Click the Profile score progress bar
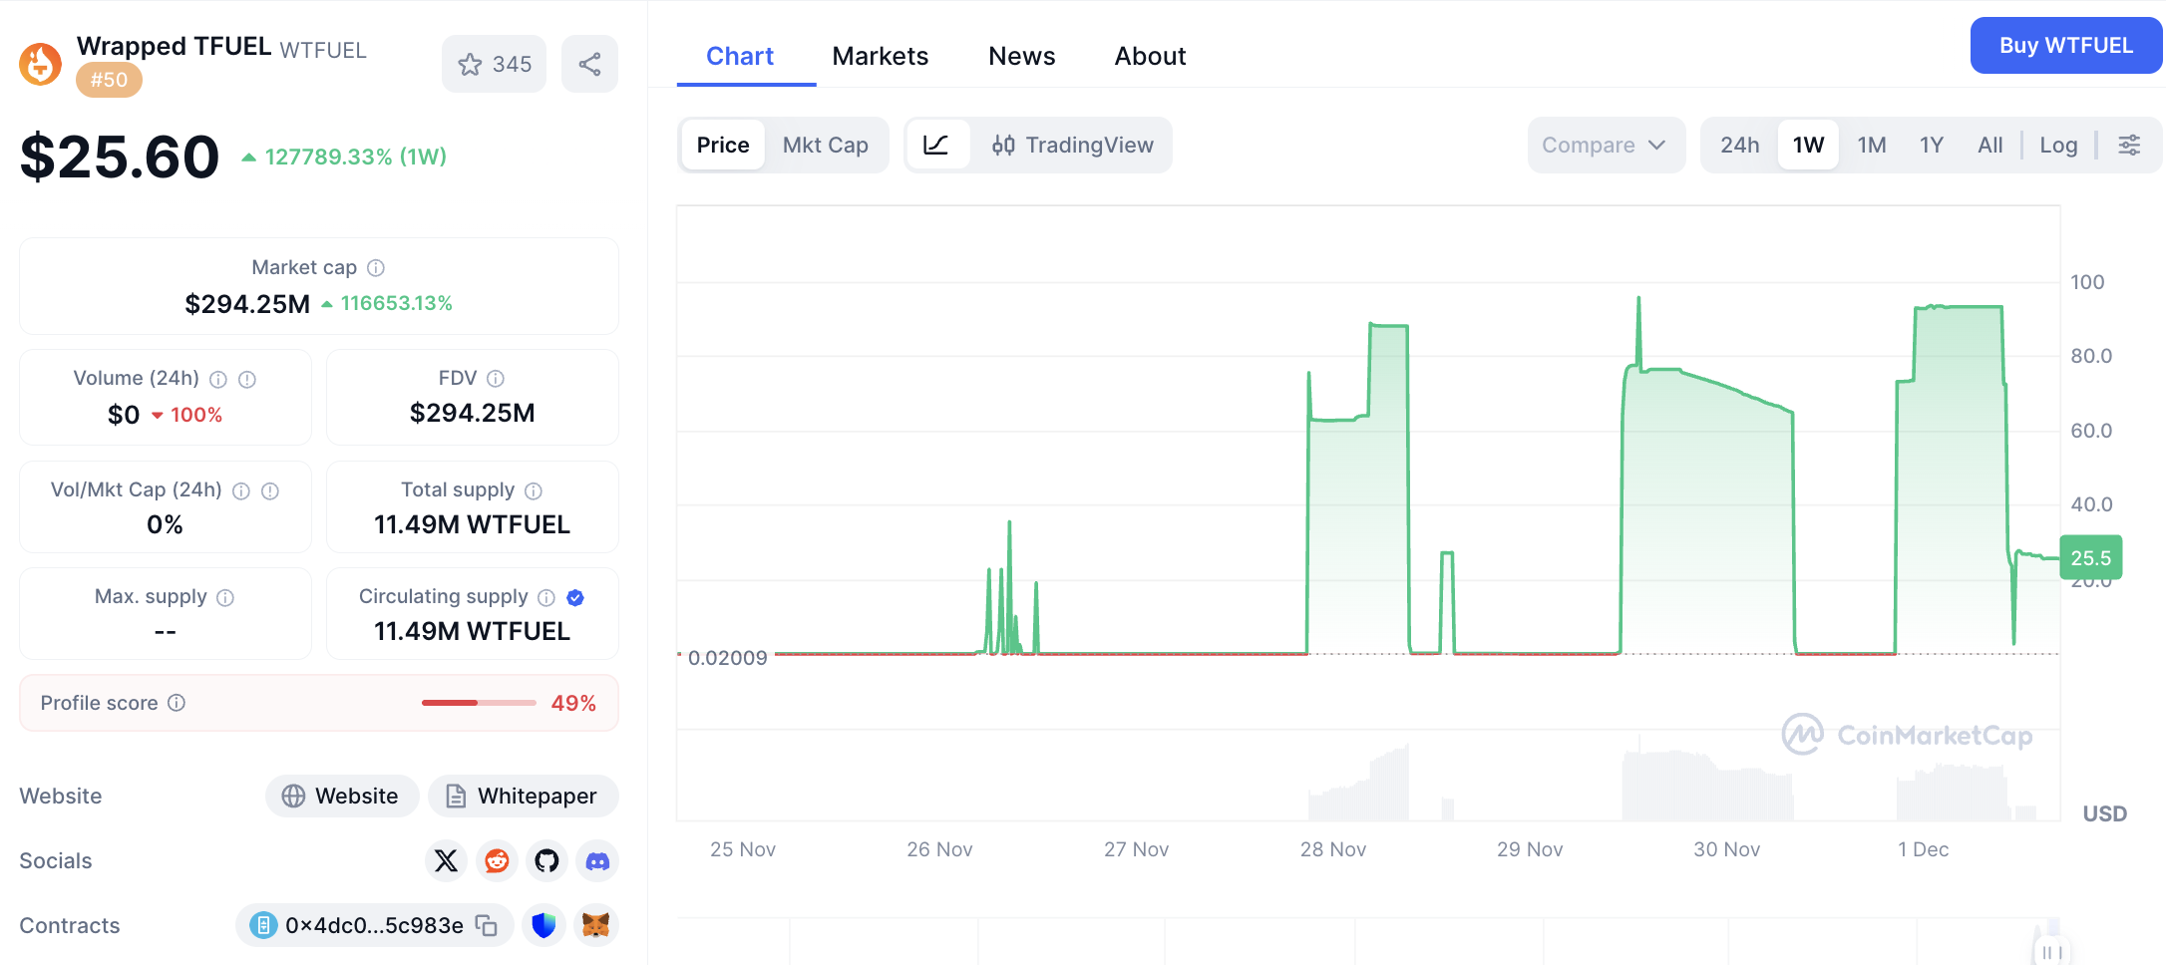 pos(479,703)
